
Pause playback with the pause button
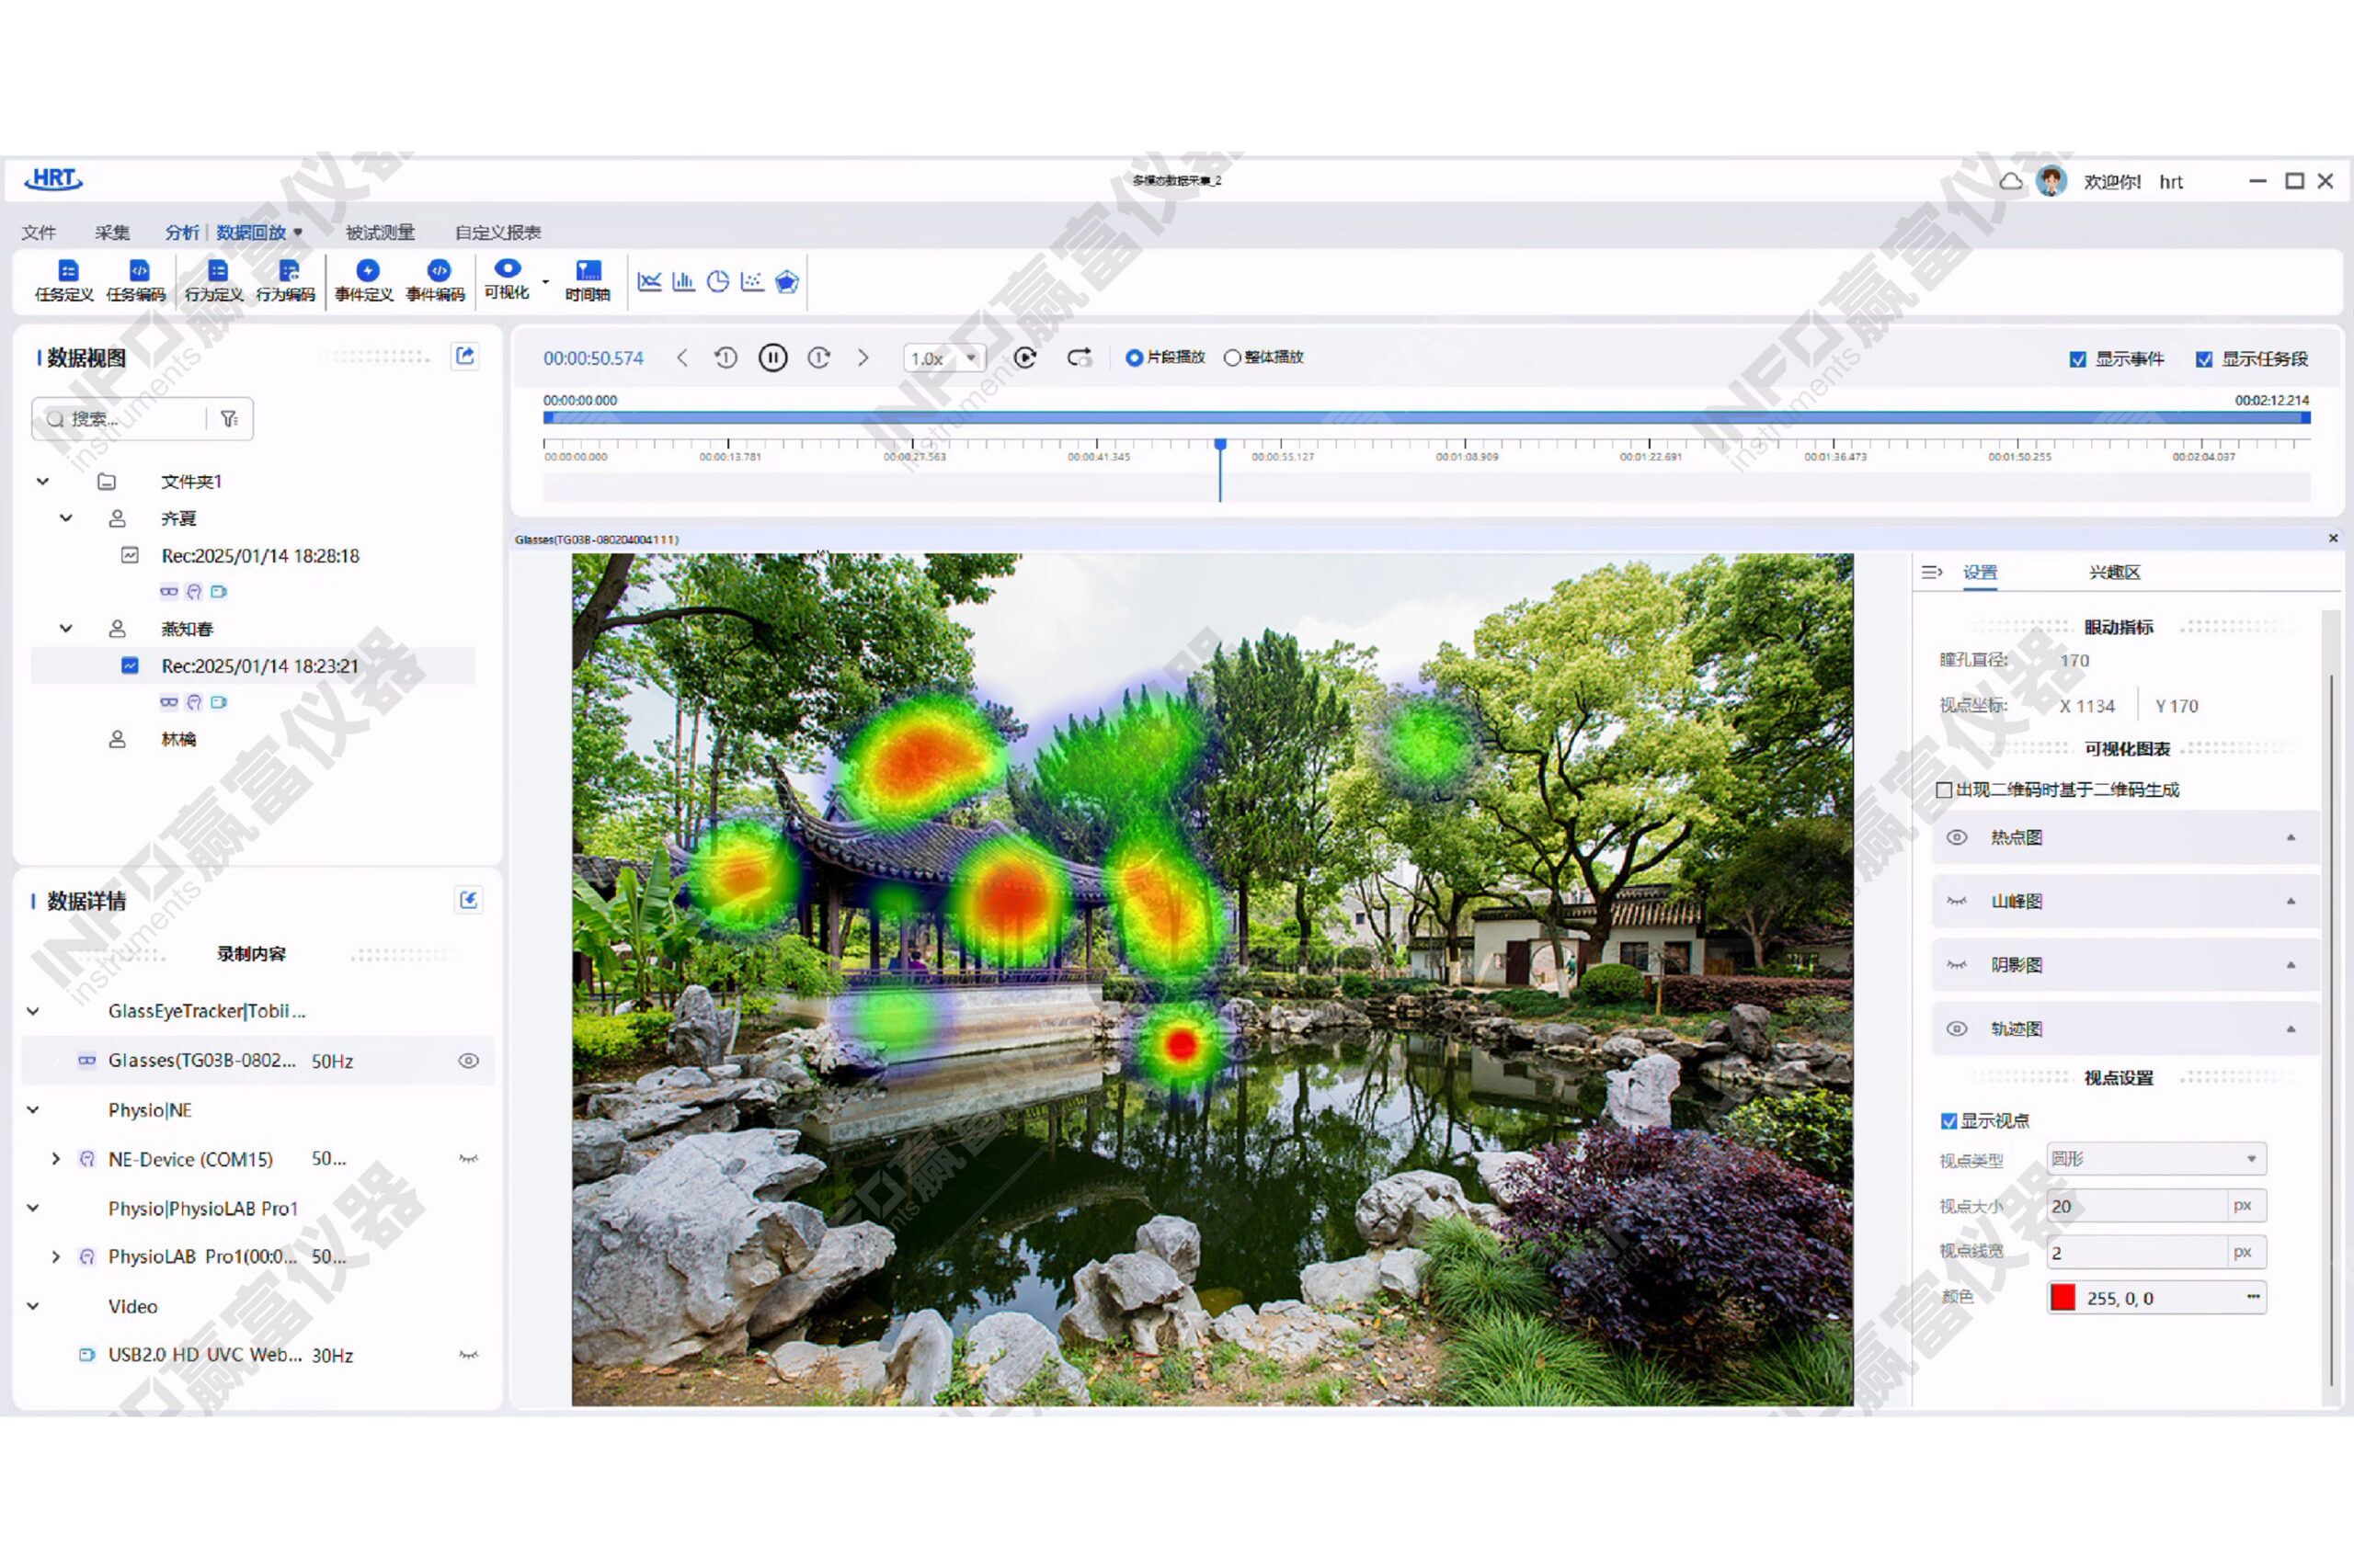tap(772, 358)
